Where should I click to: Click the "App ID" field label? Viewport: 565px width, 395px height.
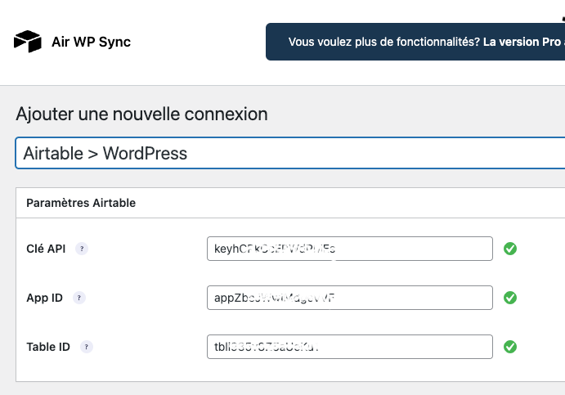point(45,298)
